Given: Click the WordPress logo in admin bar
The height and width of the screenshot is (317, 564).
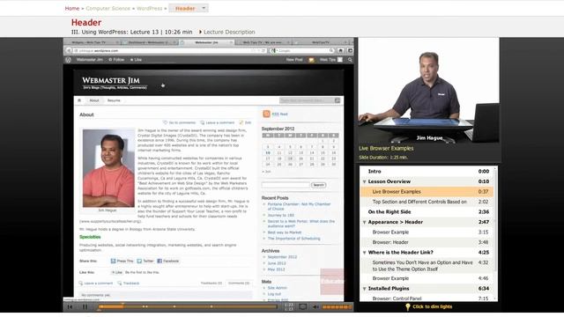Looking at the screenshot, I should [69, 60].
